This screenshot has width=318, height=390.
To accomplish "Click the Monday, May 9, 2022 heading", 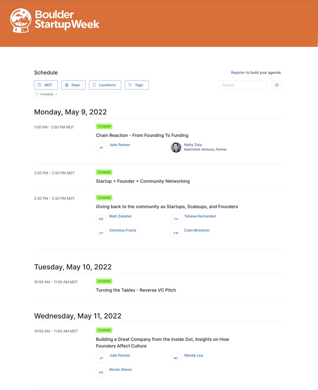I will [x=70, y=112].
